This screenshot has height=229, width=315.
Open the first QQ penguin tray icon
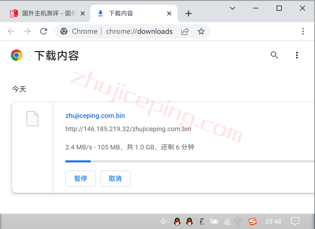click(177, 222)
